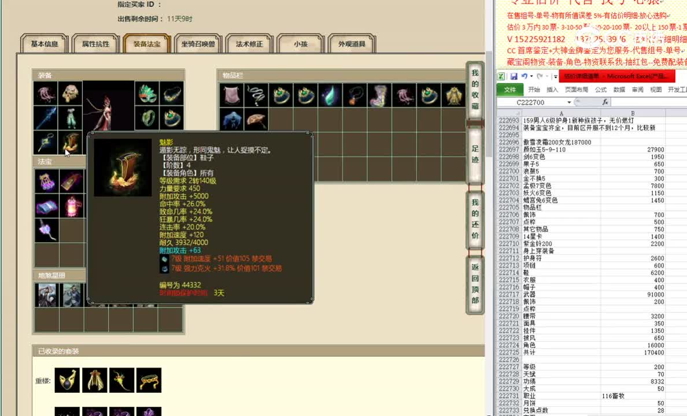The width and height of the screenshot is (687, 416).
Task: Select the purple boot item in 物品栏
Action: tap(379, 95)
